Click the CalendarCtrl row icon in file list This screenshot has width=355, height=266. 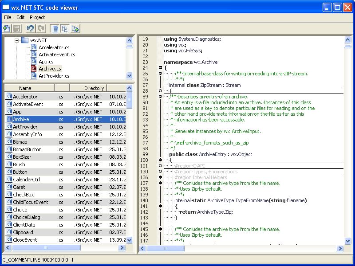[9, 180]
